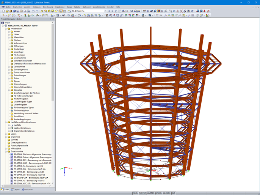Click the coordinate axes indicator in viewport
Viewport: 260px width, 195px height.
(66, 171)
